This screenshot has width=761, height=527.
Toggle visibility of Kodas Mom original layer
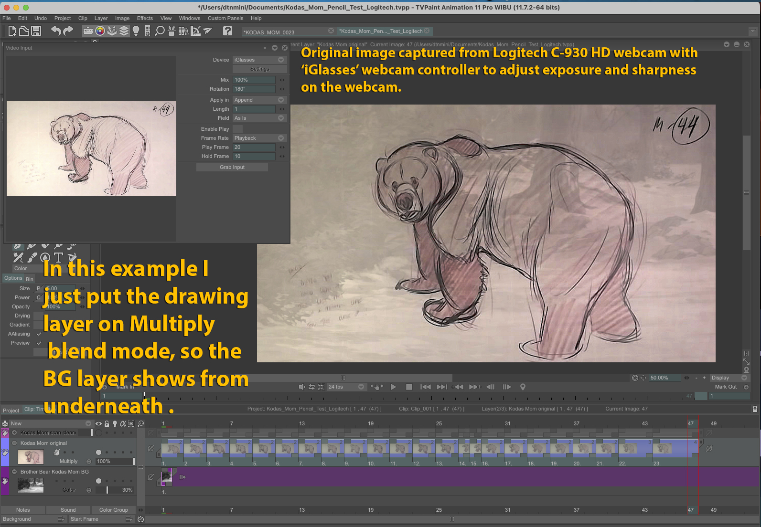98,452
